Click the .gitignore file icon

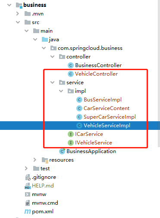pos(28,177)
